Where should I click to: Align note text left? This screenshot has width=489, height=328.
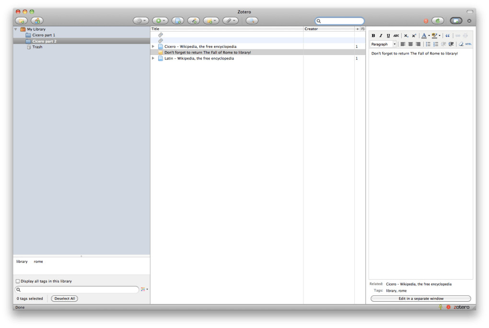[x=403, y=44]
